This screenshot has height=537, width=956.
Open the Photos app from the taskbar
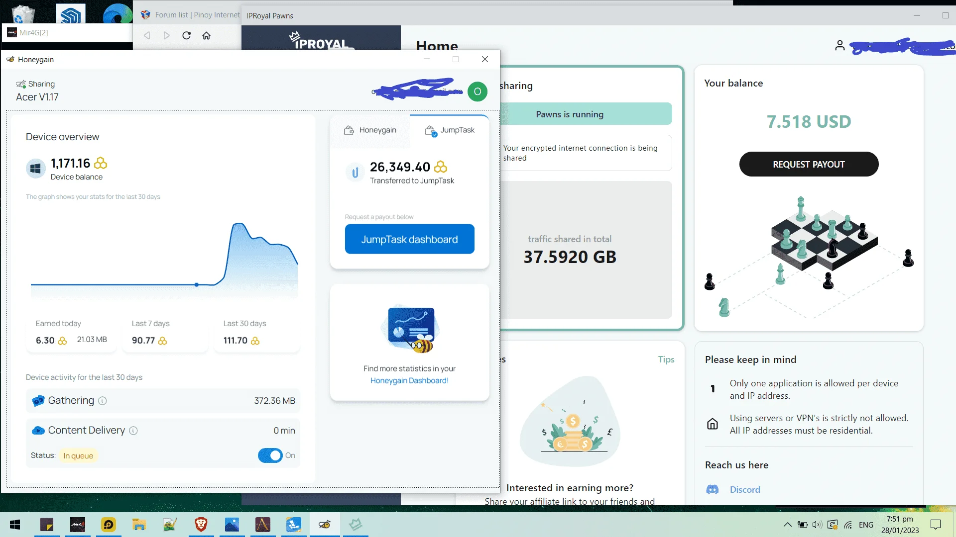pyautogui.click(x=232, y=525)
